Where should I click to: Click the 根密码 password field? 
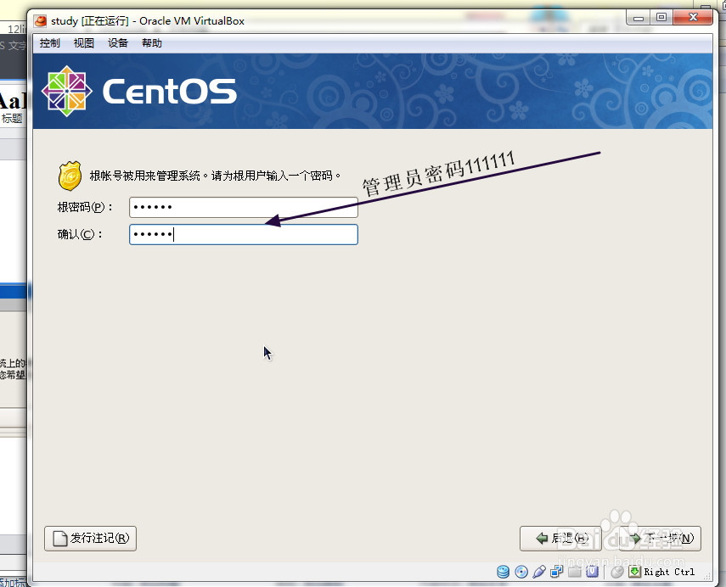(244, 207)
